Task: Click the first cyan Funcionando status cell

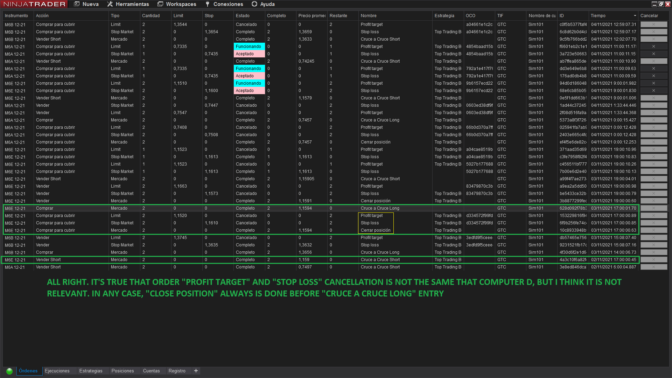Action: click(x=249, y=47)
